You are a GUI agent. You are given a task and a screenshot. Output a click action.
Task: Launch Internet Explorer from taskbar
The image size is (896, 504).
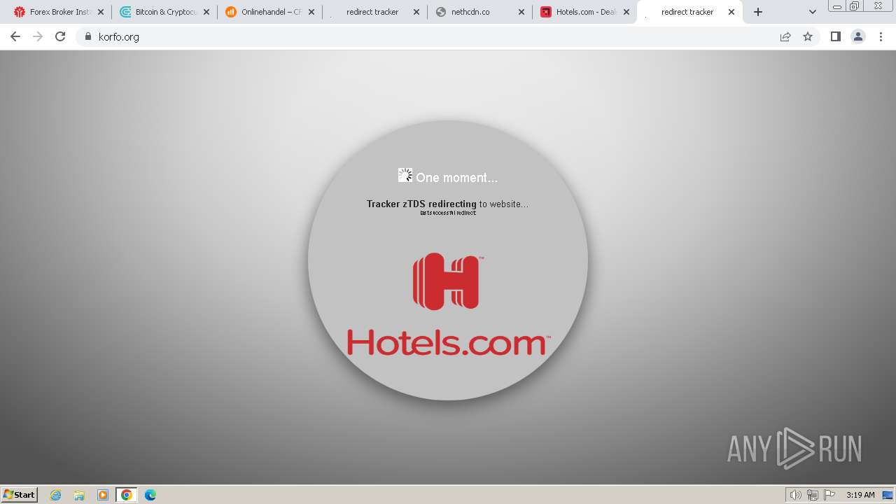[x=56, y=495]
